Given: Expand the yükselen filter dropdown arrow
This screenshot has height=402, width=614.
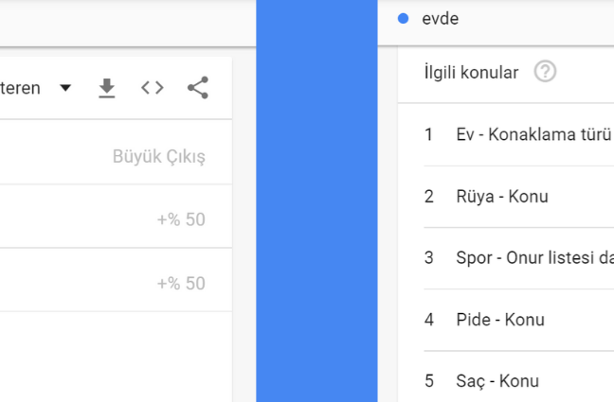Looking at the screenshot, I should [65, 88].
